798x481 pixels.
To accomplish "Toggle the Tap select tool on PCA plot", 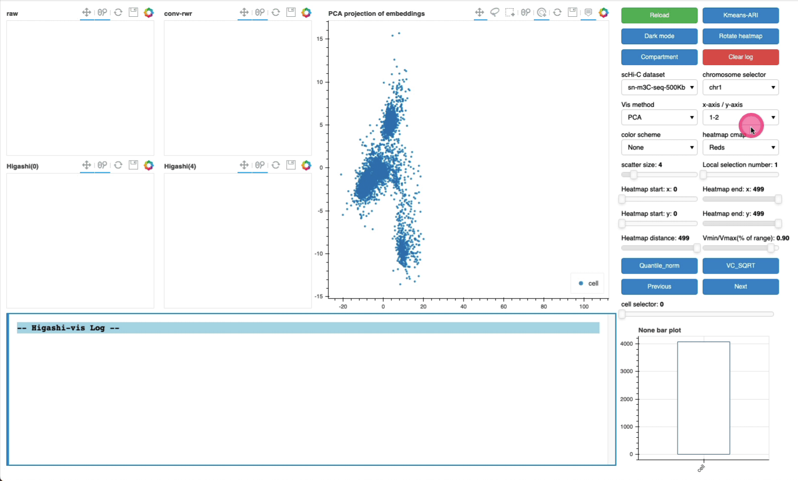I will click(x=542, y=12).
